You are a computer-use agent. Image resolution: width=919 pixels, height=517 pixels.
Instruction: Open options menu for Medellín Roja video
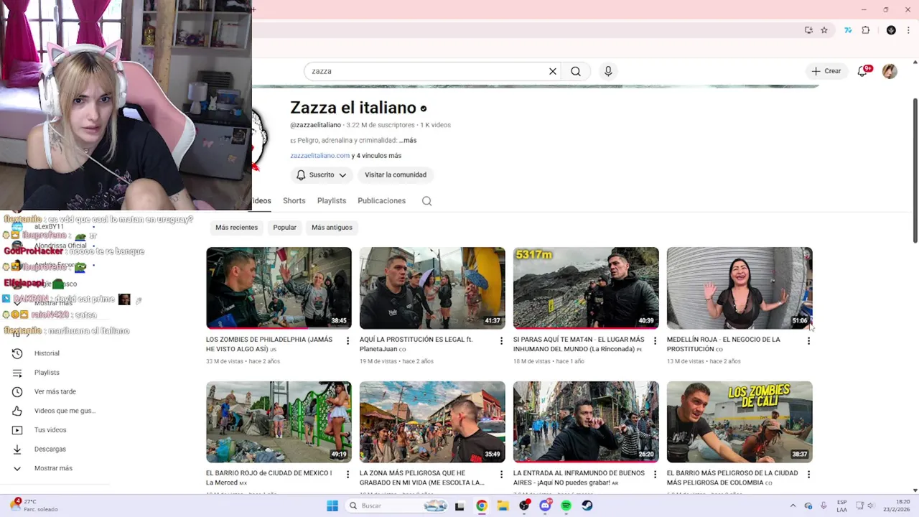pyautogui.click(x=808, y=341)
